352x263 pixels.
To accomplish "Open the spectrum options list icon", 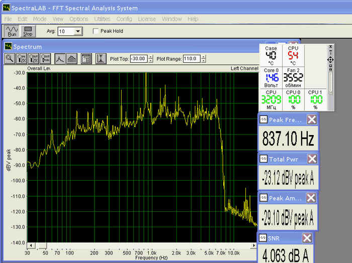I will 86,58.
